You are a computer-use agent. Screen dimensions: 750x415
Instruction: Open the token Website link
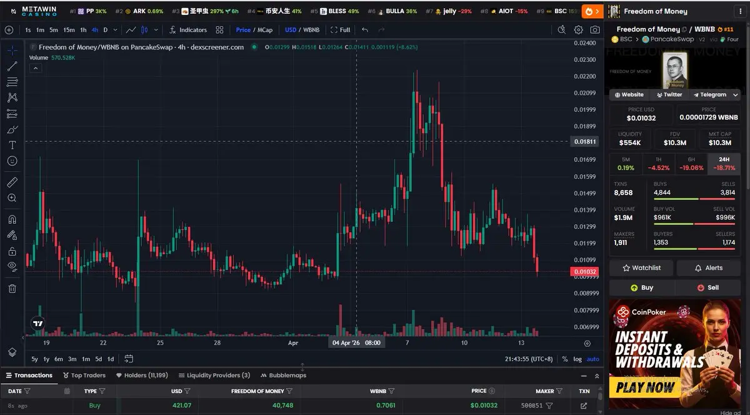[629, 94]
